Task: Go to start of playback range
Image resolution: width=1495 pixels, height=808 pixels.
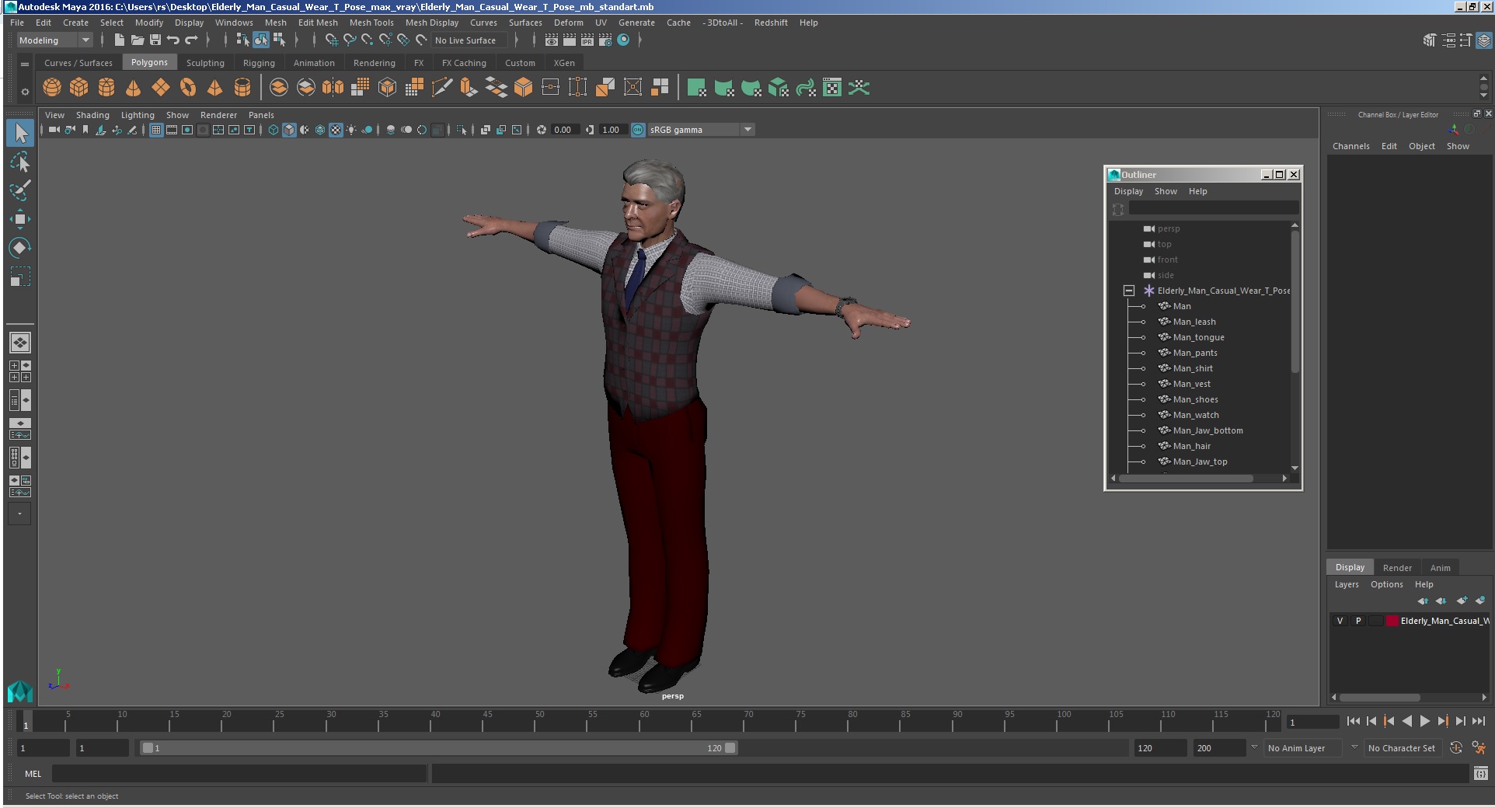Action: click(x=1354, y=721)
